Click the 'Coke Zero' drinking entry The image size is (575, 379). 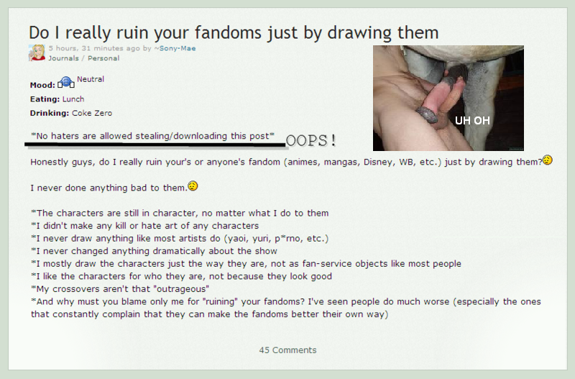92,113
